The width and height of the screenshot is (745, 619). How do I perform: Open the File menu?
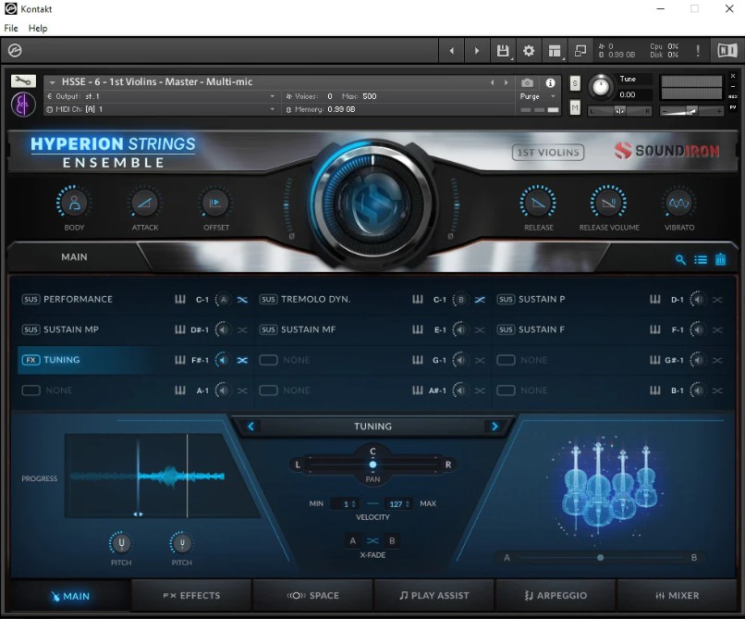tap(11, 28)
